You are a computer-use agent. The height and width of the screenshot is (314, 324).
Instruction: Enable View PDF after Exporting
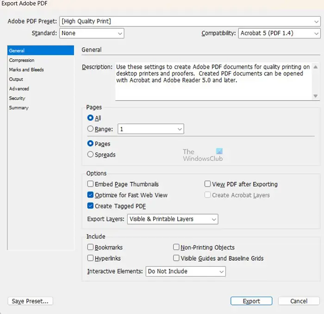[x=207, y=184]
